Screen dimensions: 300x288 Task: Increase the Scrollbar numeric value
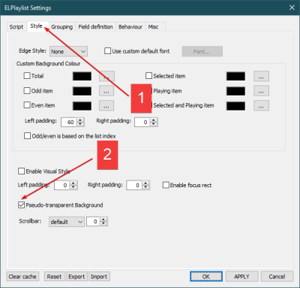pyautogui.click(x=103, y=220)
